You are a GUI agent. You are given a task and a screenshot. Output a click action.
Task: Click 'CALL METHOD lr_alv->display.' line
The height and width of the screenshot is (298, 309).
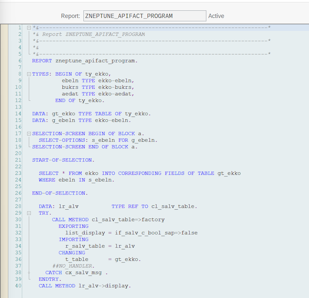tap(85, 286)
